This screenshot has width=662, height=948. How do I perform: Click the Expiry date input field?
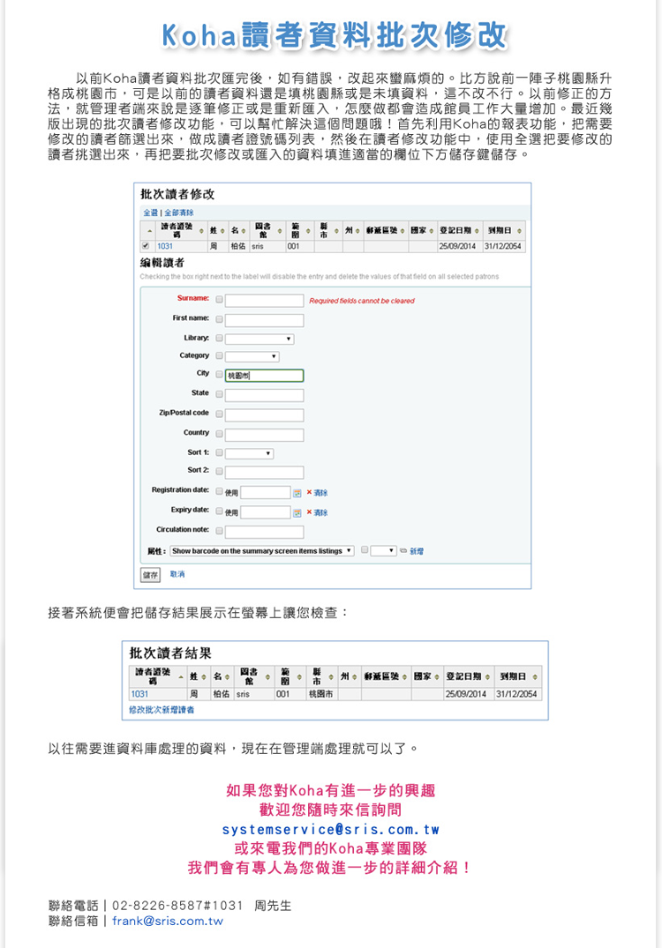click(266, 512)
